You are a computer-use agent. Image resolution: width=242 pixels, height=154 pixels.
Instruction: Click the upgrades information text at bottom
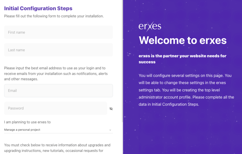[x=57, y=148]
